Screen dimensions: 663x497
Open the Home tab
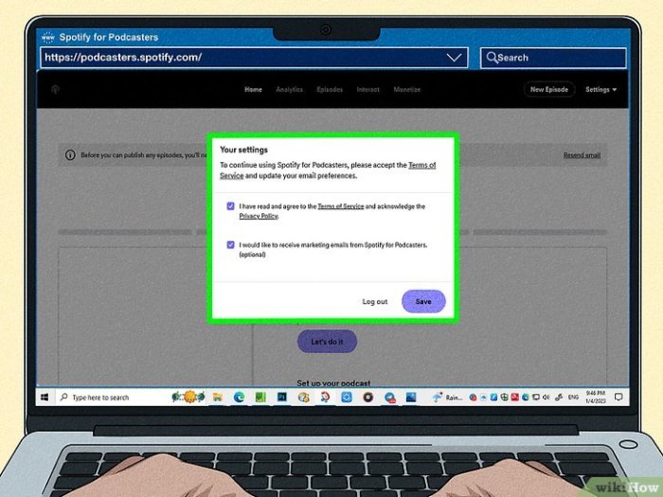tap(253, 90)
